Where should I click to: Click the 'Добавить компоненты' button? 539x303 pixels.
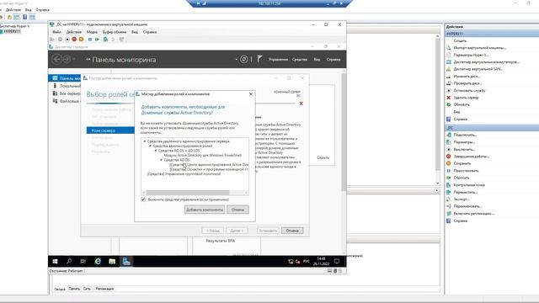(x=205, y=210)
